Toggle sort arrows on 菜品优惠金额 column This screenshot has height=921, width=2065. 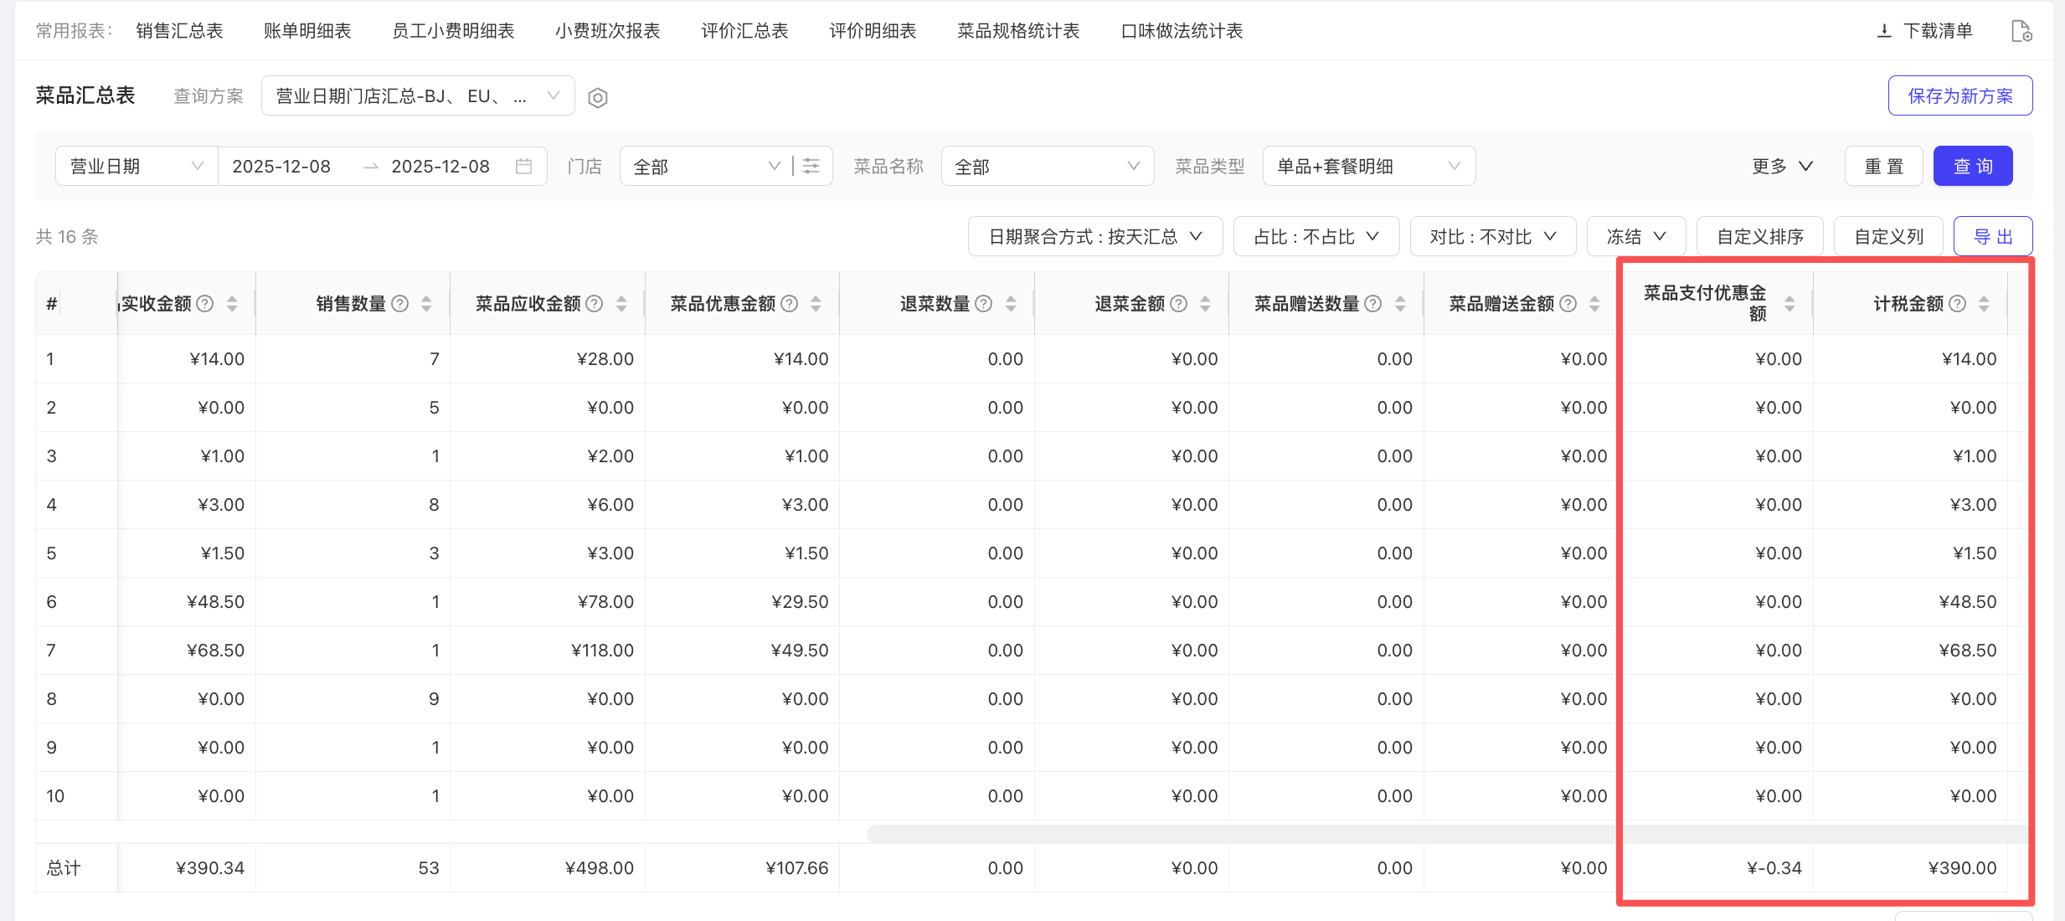(x=816, y=304)
